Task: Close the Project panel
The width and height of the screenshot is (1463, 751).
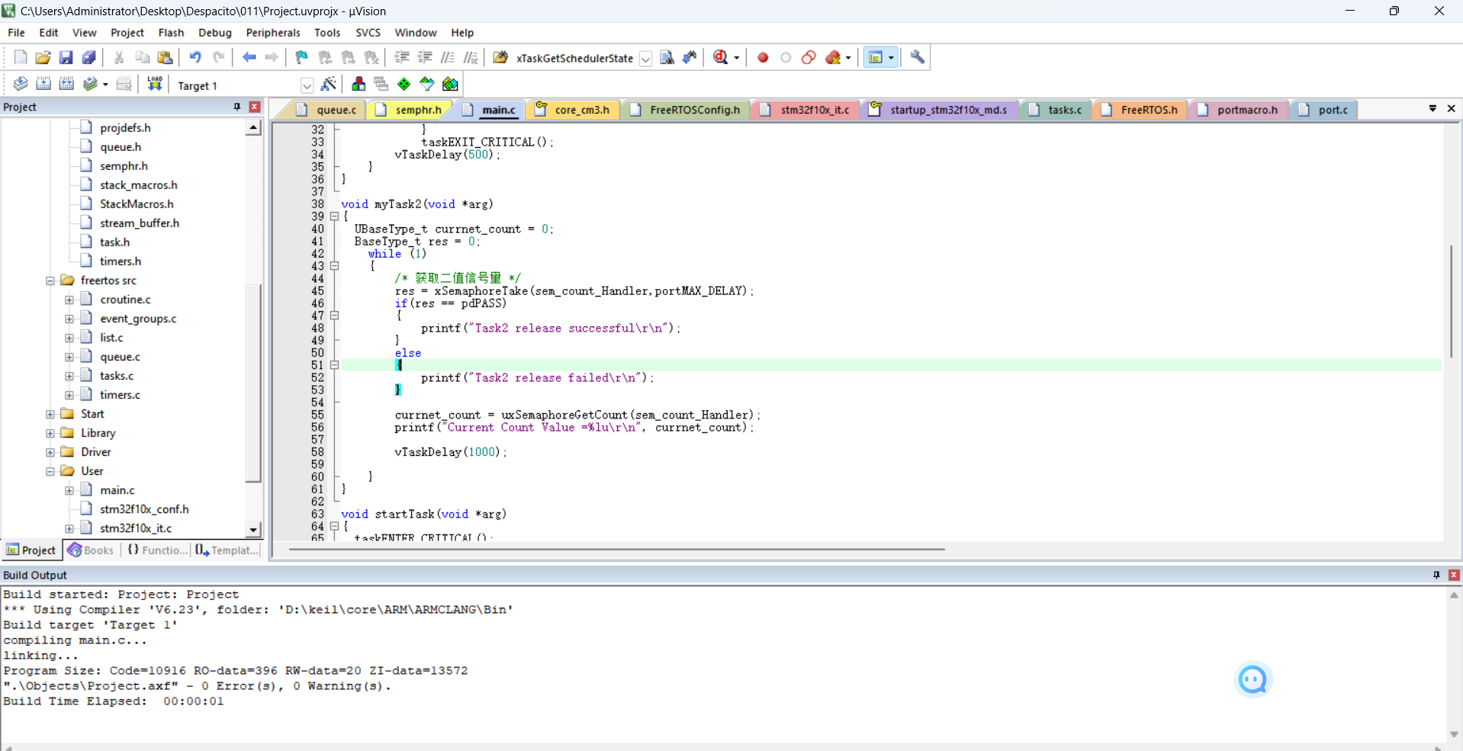Action: [x=255, y=107]
